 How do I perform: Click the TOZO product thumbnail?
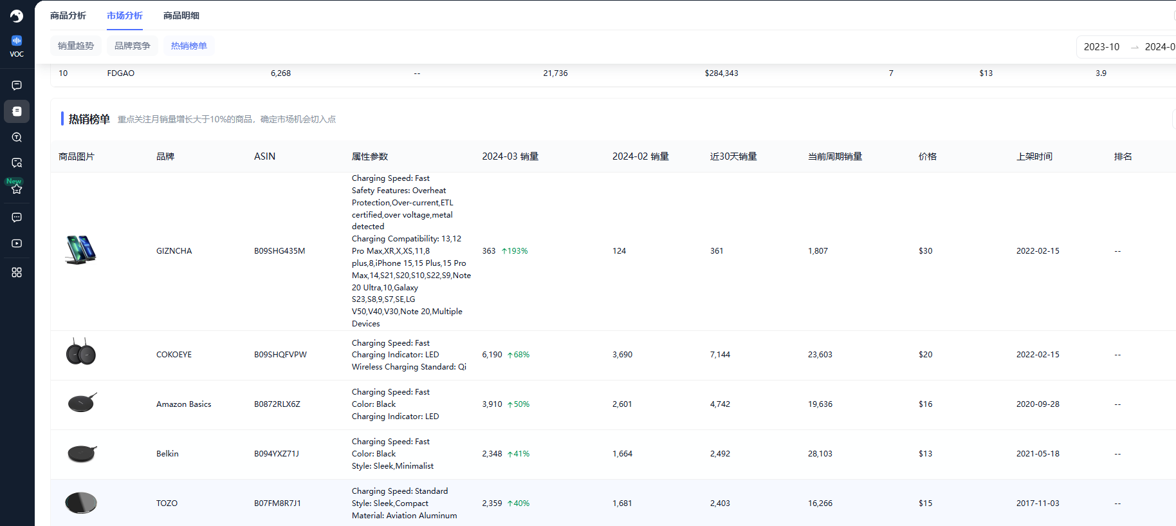81,502
